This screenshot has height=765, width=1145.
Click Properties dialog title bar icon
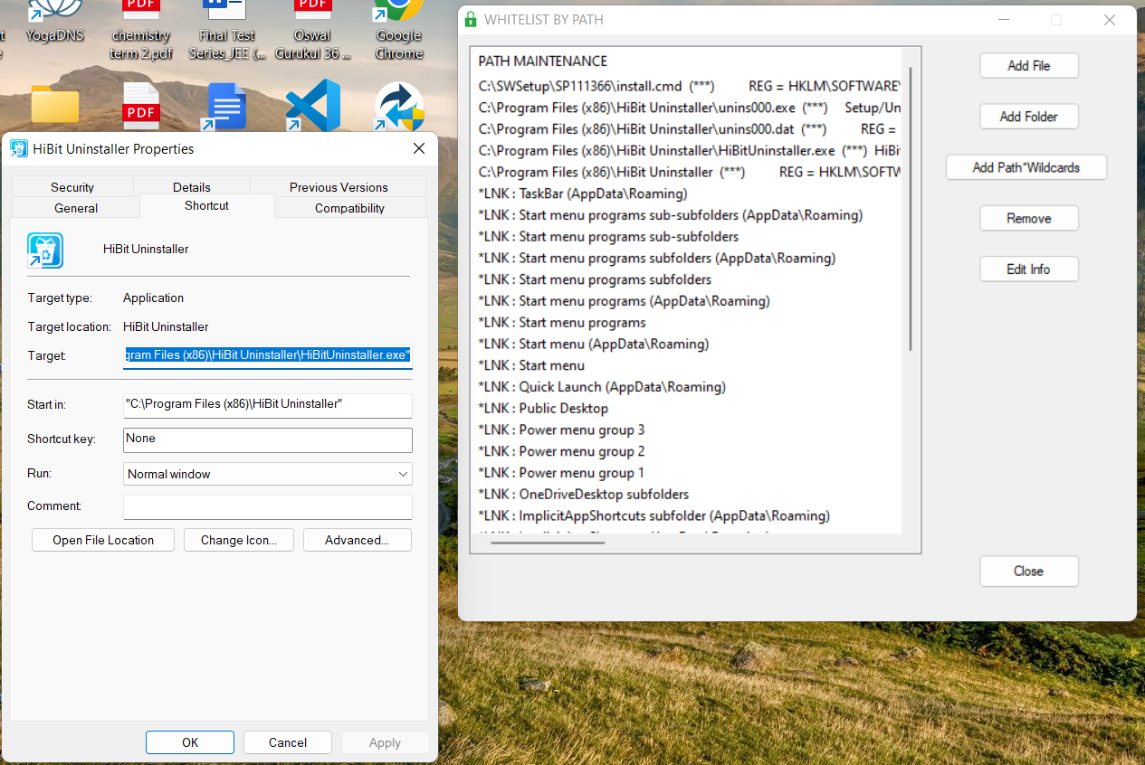point(19,149)
